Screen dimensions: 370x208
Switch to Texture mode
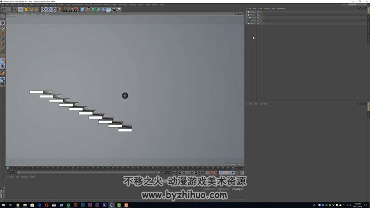tap(2, 28)
